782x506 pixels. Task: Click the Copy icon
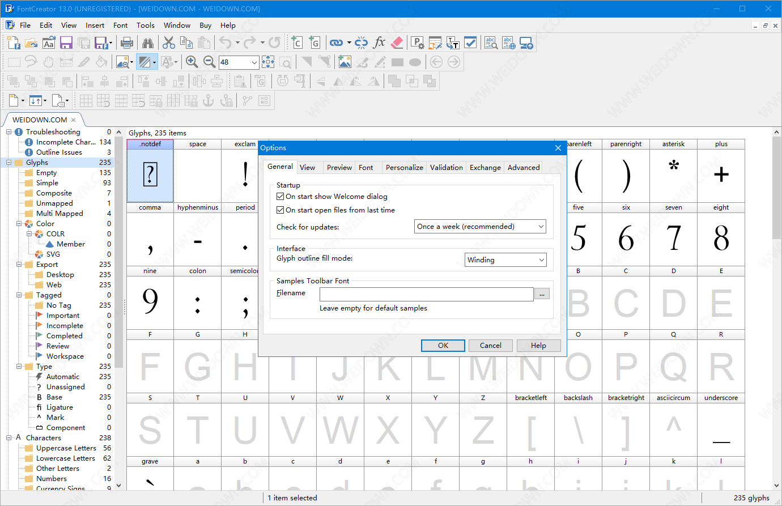(x=186, y=42)
